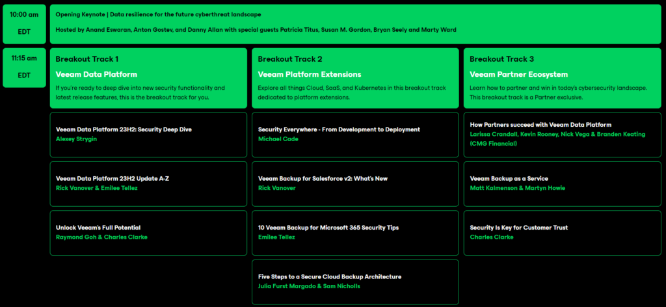The image size is (666, 307).
Task: Click the Track 1 description about new security functionality
Action: tap(140, 92)
